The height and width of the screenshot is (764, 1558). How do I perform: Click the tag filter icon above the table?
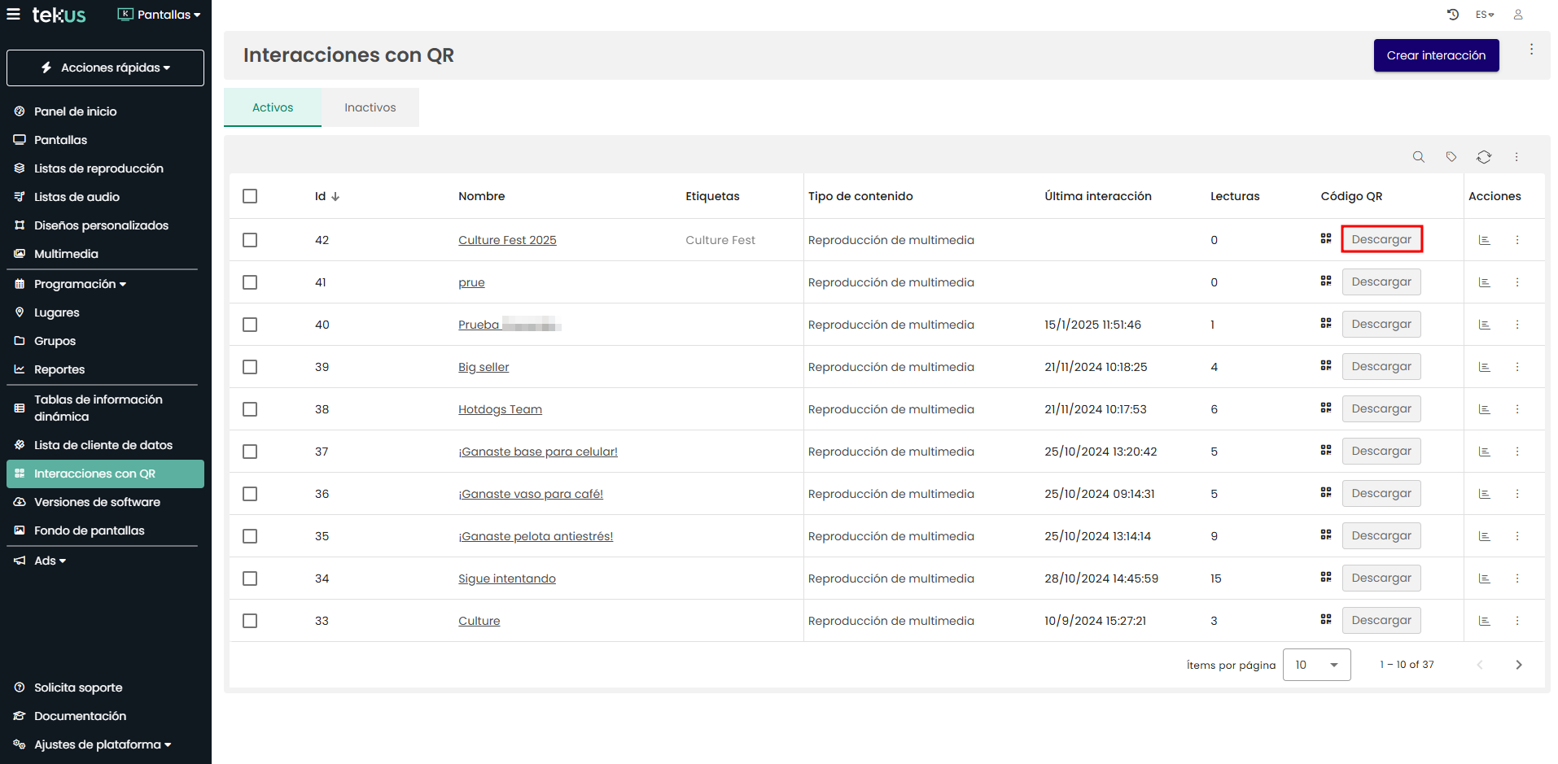pyautogui.click(x=1451, y=157)
